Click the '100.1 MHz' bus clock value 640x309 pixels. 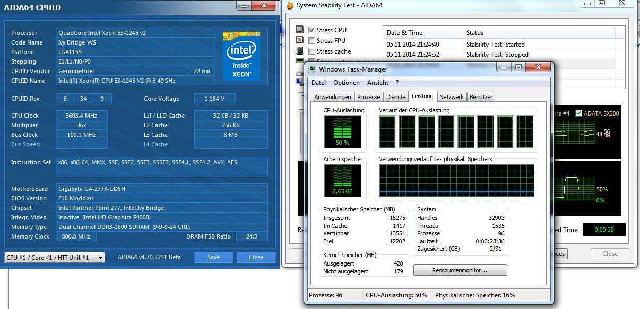(81, 135)
